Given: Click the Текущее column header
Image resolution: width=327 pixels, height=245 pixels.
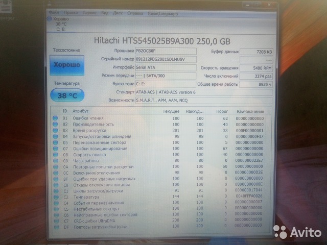Looking at the screenshot, I should click(171, 111).
